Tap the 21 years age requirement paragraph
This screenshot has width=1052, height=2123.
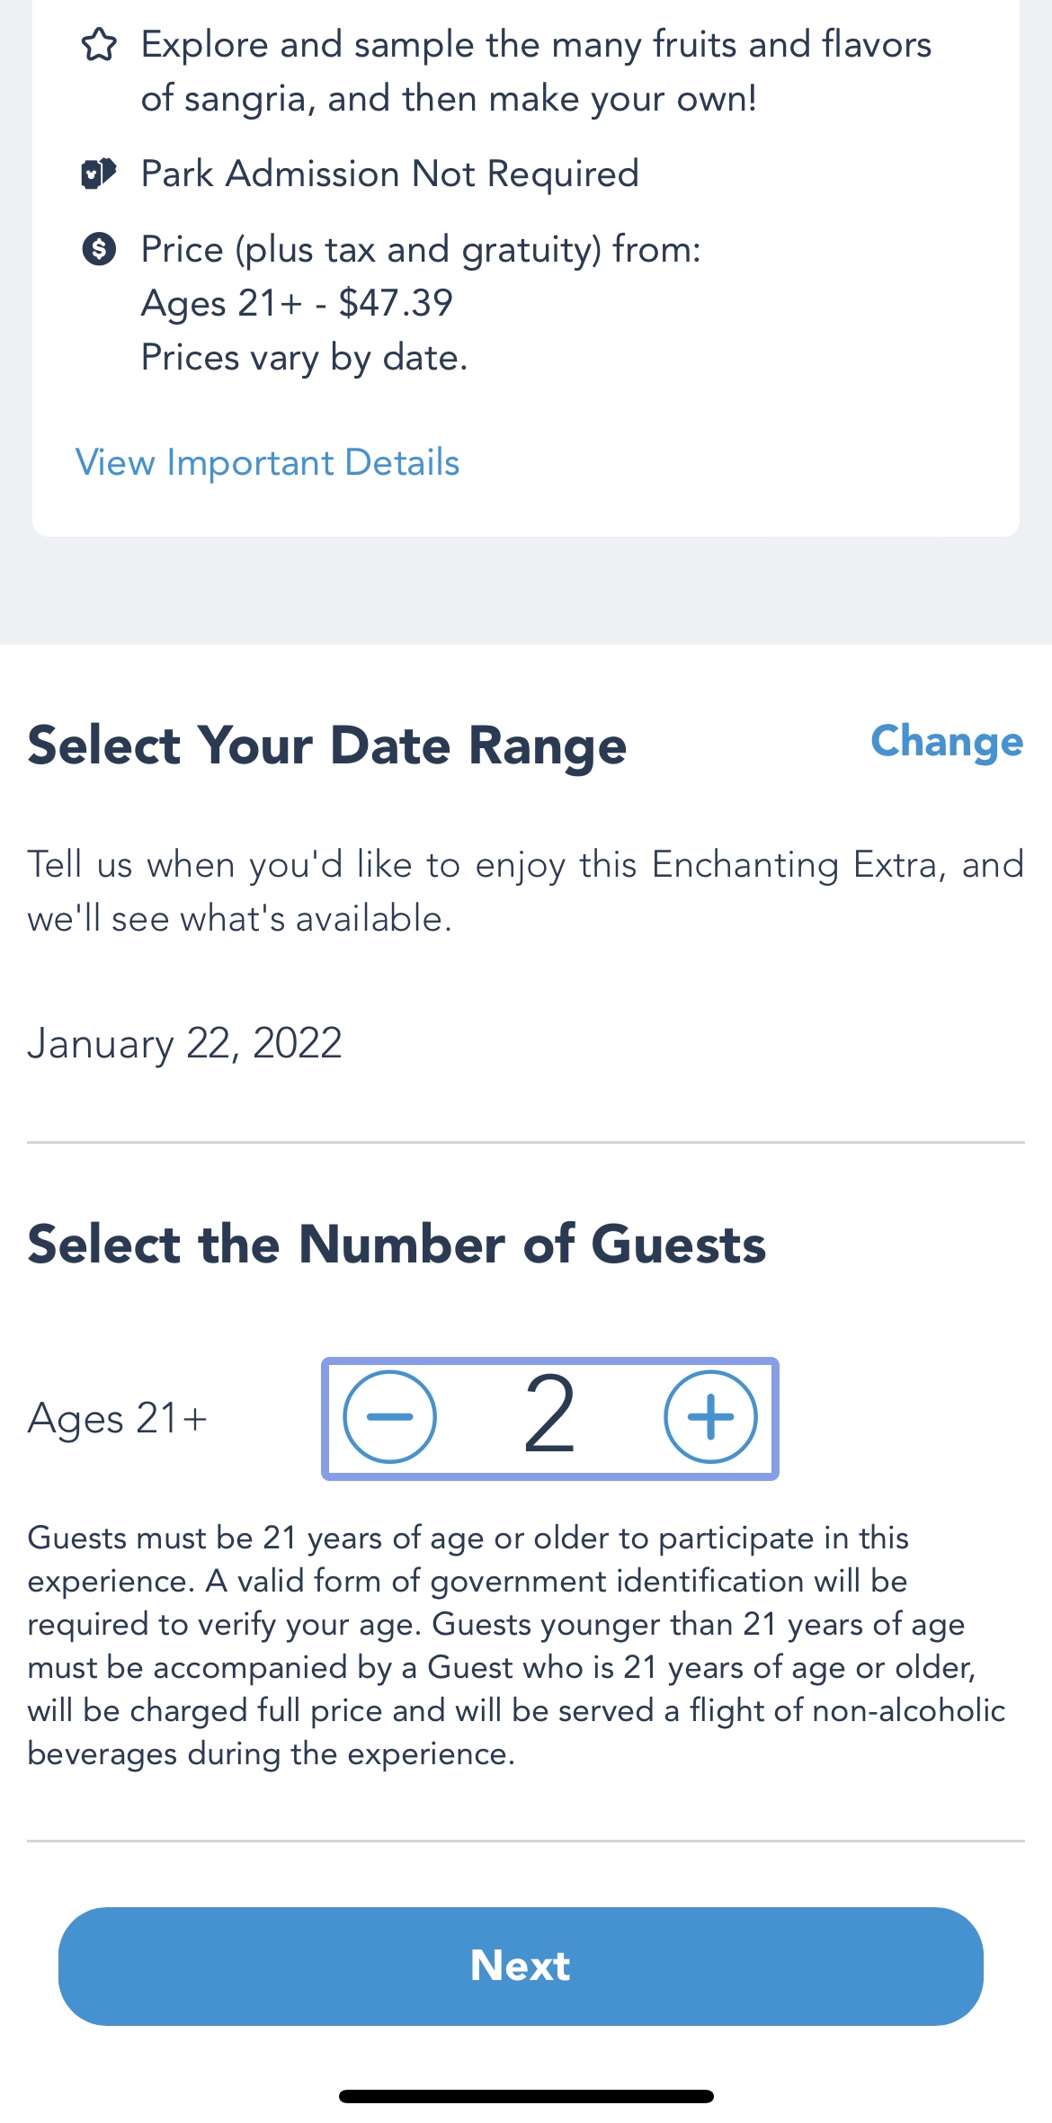tap(516, 1646)
